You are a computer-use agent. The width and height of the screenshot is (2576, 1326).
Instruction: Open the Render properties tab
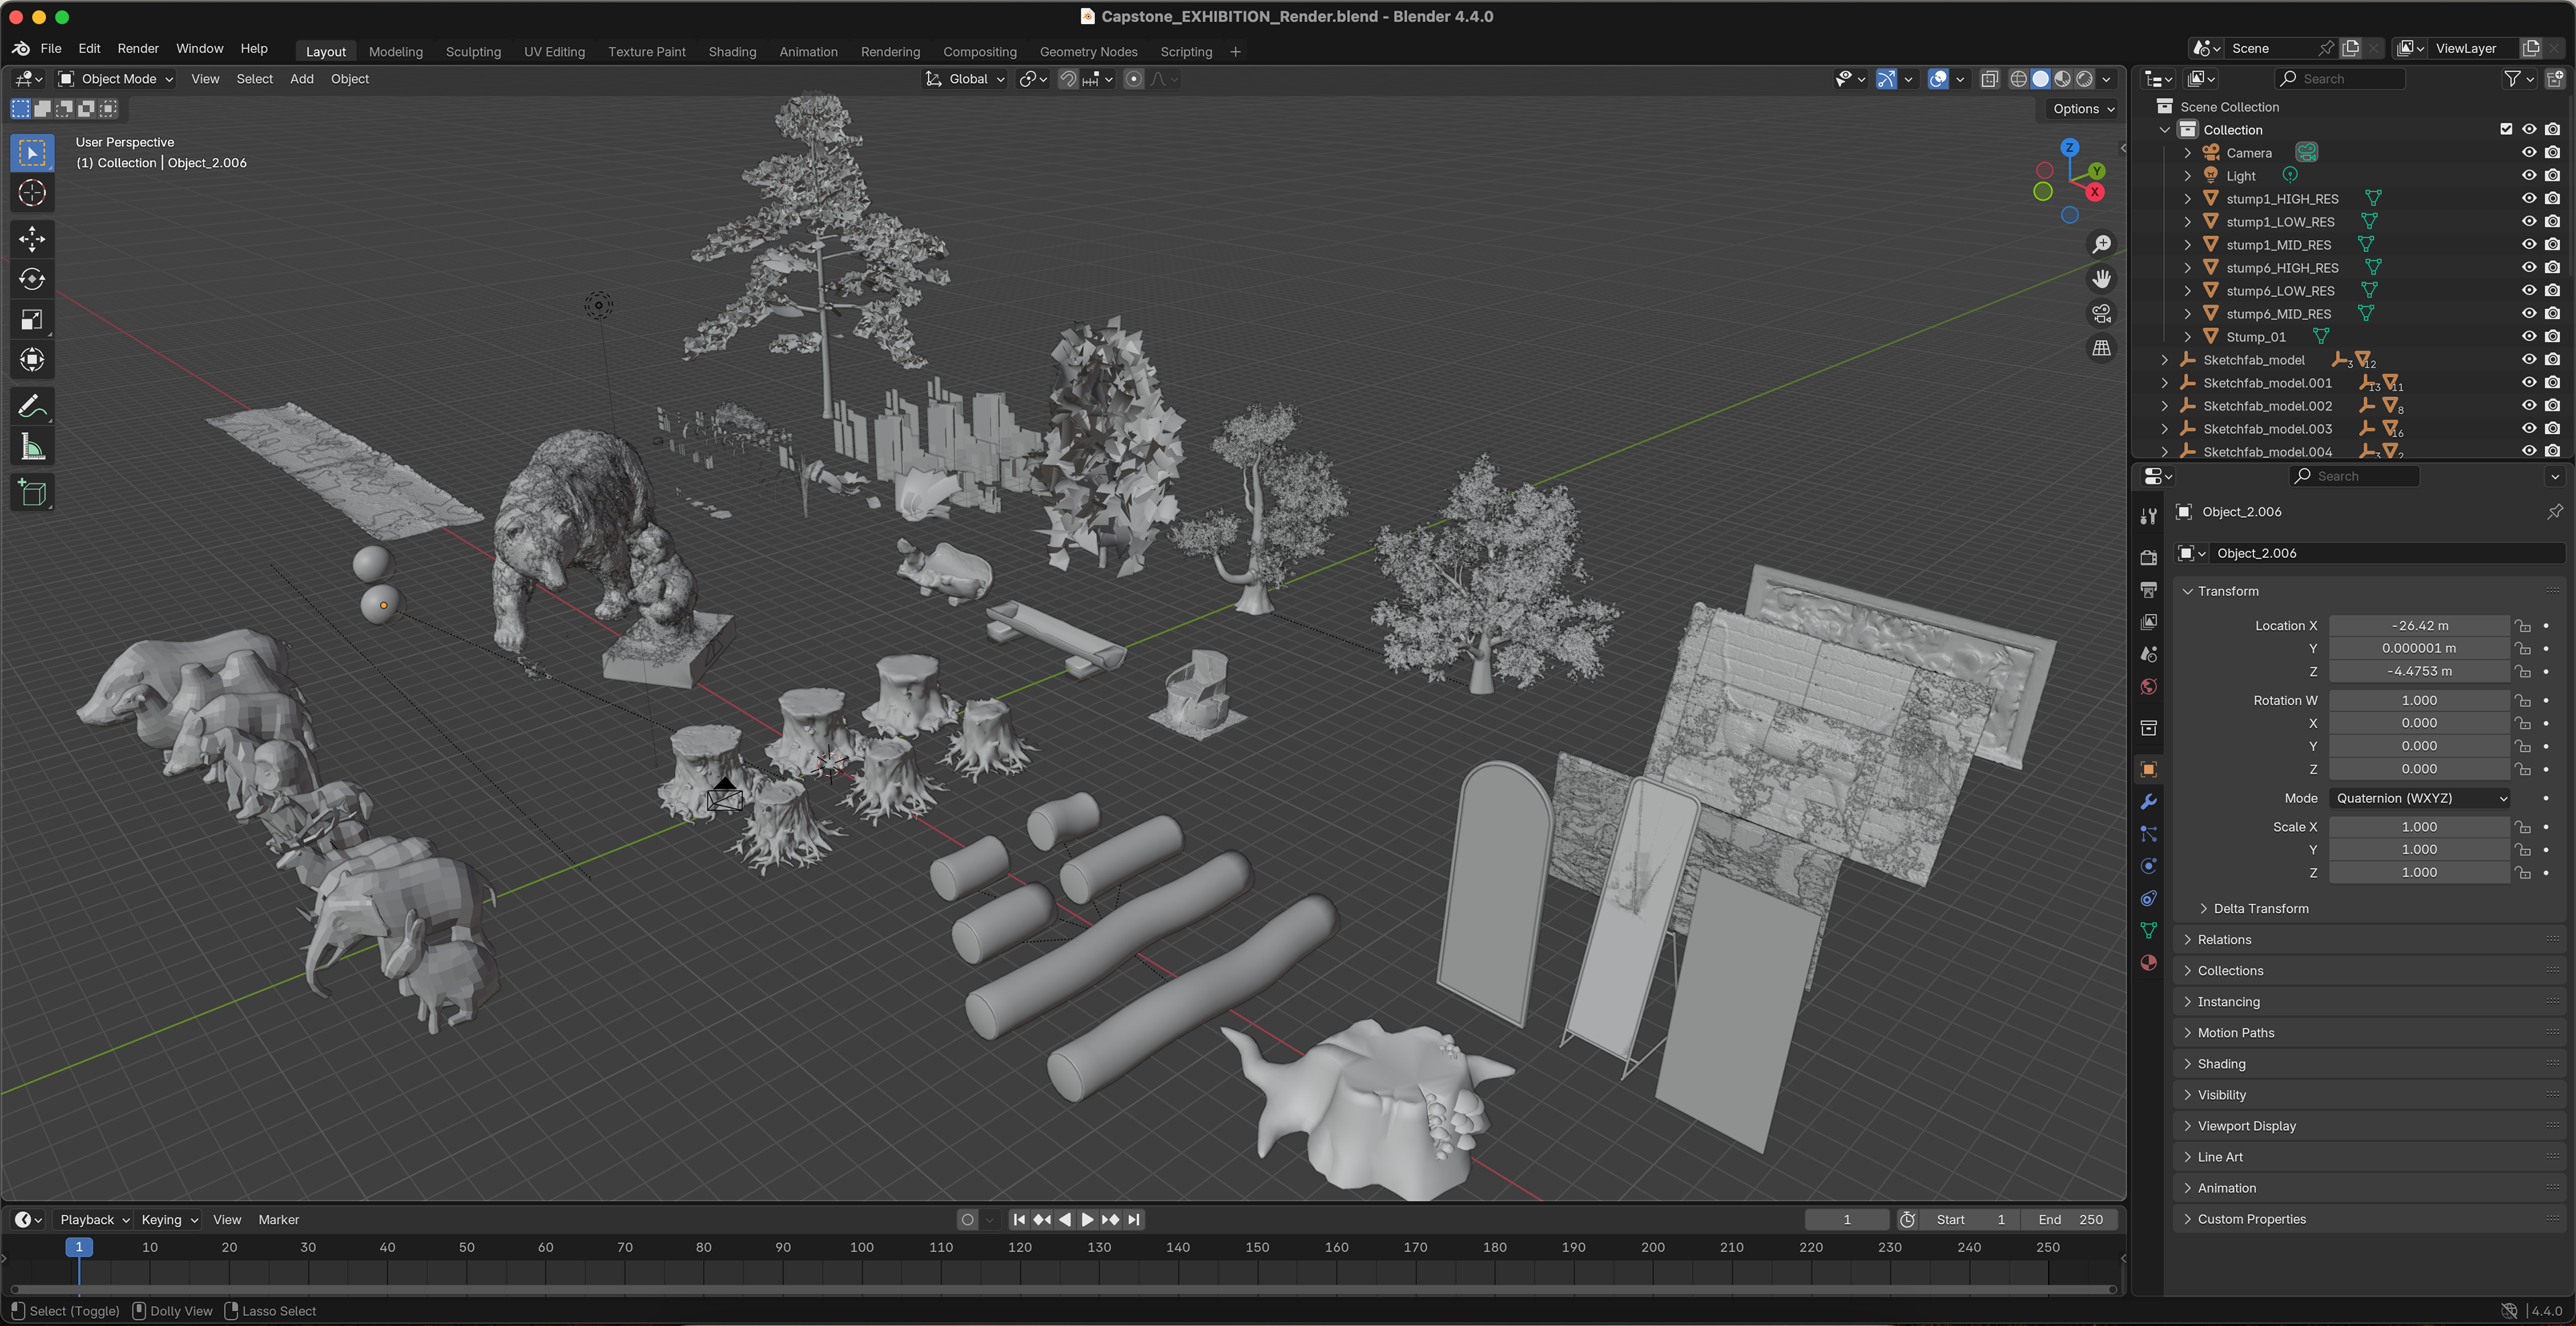click(2148, 557)
